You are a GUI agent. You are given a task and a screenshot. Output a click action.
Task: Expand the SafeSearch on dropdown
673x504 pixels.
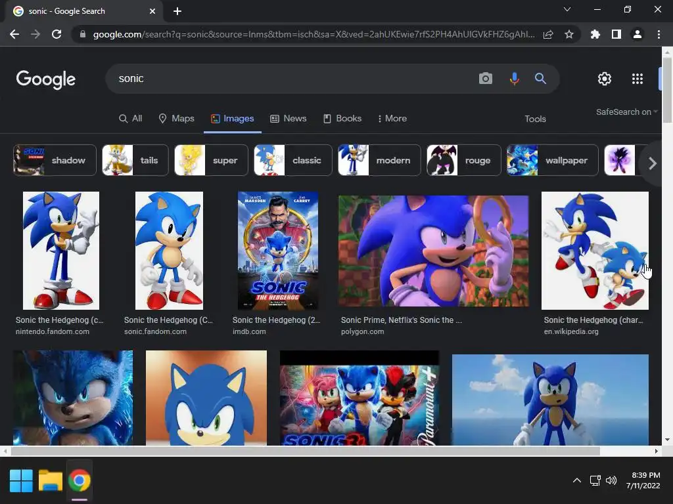[626, 112]
